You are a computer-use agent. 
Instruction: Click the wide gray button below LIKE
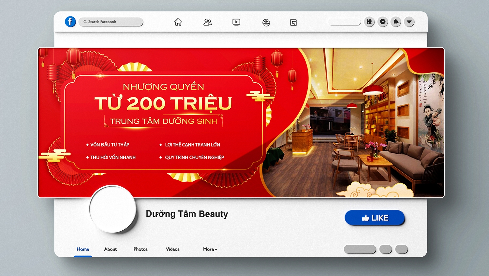point(360,249)
